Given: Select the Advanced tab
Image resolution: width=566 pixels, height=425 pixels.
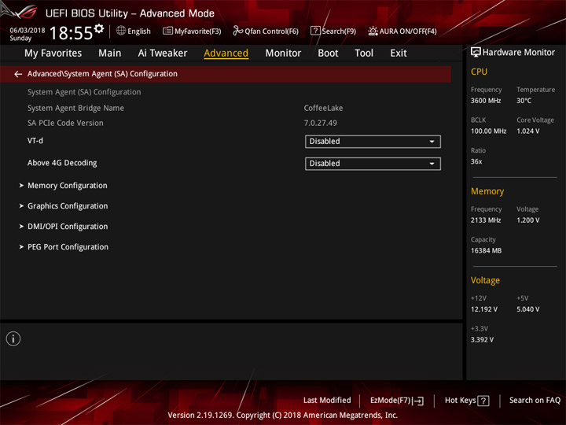Looking at the screenshot, I should [x=226, y=54].
